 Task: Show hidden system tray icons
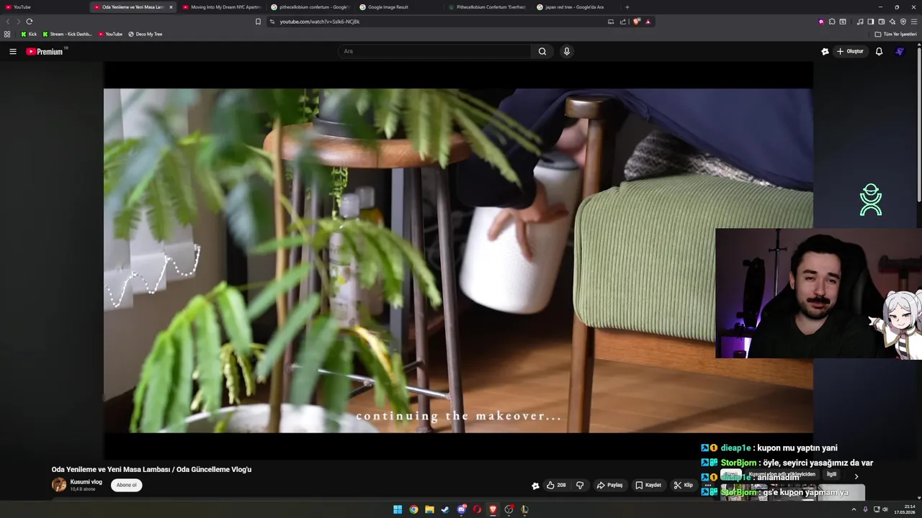[854, 509]
